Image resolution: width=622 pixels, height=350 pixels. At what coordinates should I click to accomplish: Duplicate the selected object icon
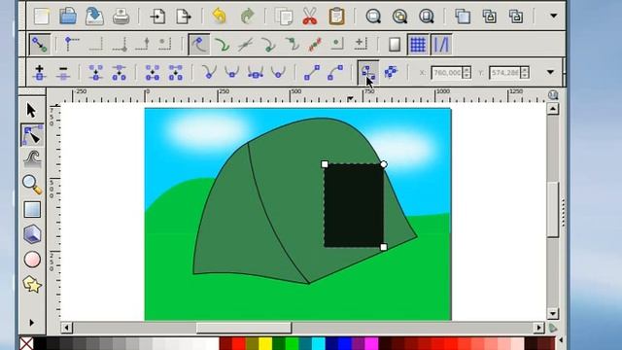click(463, 17)
